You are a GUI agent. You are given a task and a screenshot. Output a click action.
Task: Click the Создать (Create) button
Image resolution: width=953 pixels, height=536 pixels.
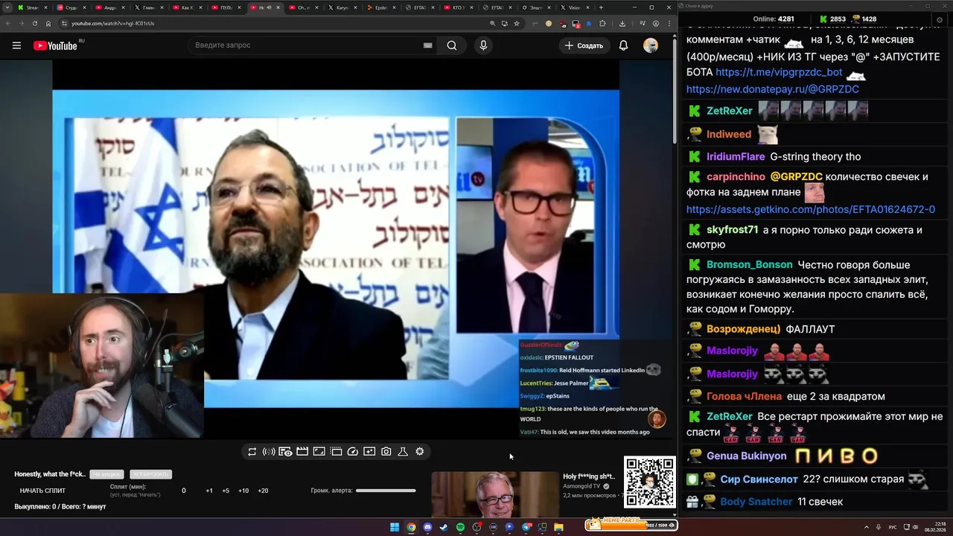pos(584,45)
